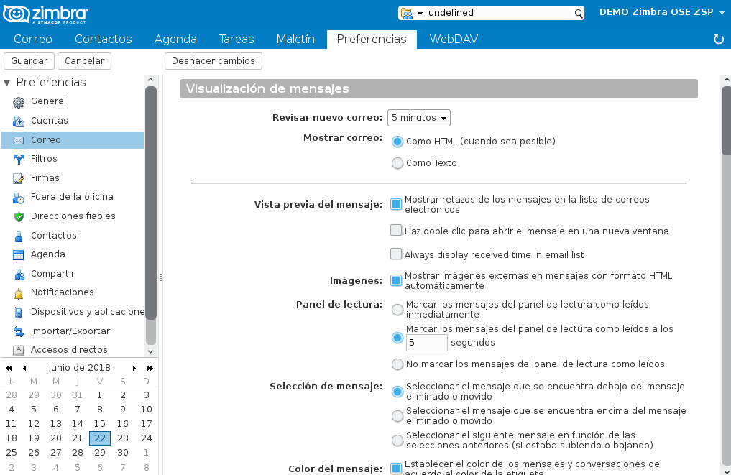This screenshot has width=731, height=475.
Task: Go to previous month in mini calendar
Action: [x=24, y=368]
